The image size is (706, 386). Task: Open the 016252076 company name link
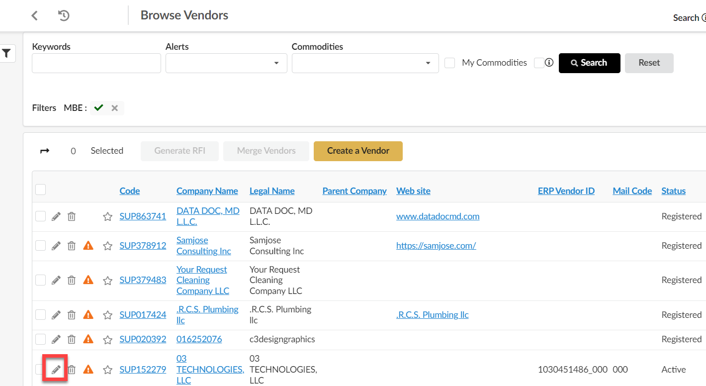point(199,339)
